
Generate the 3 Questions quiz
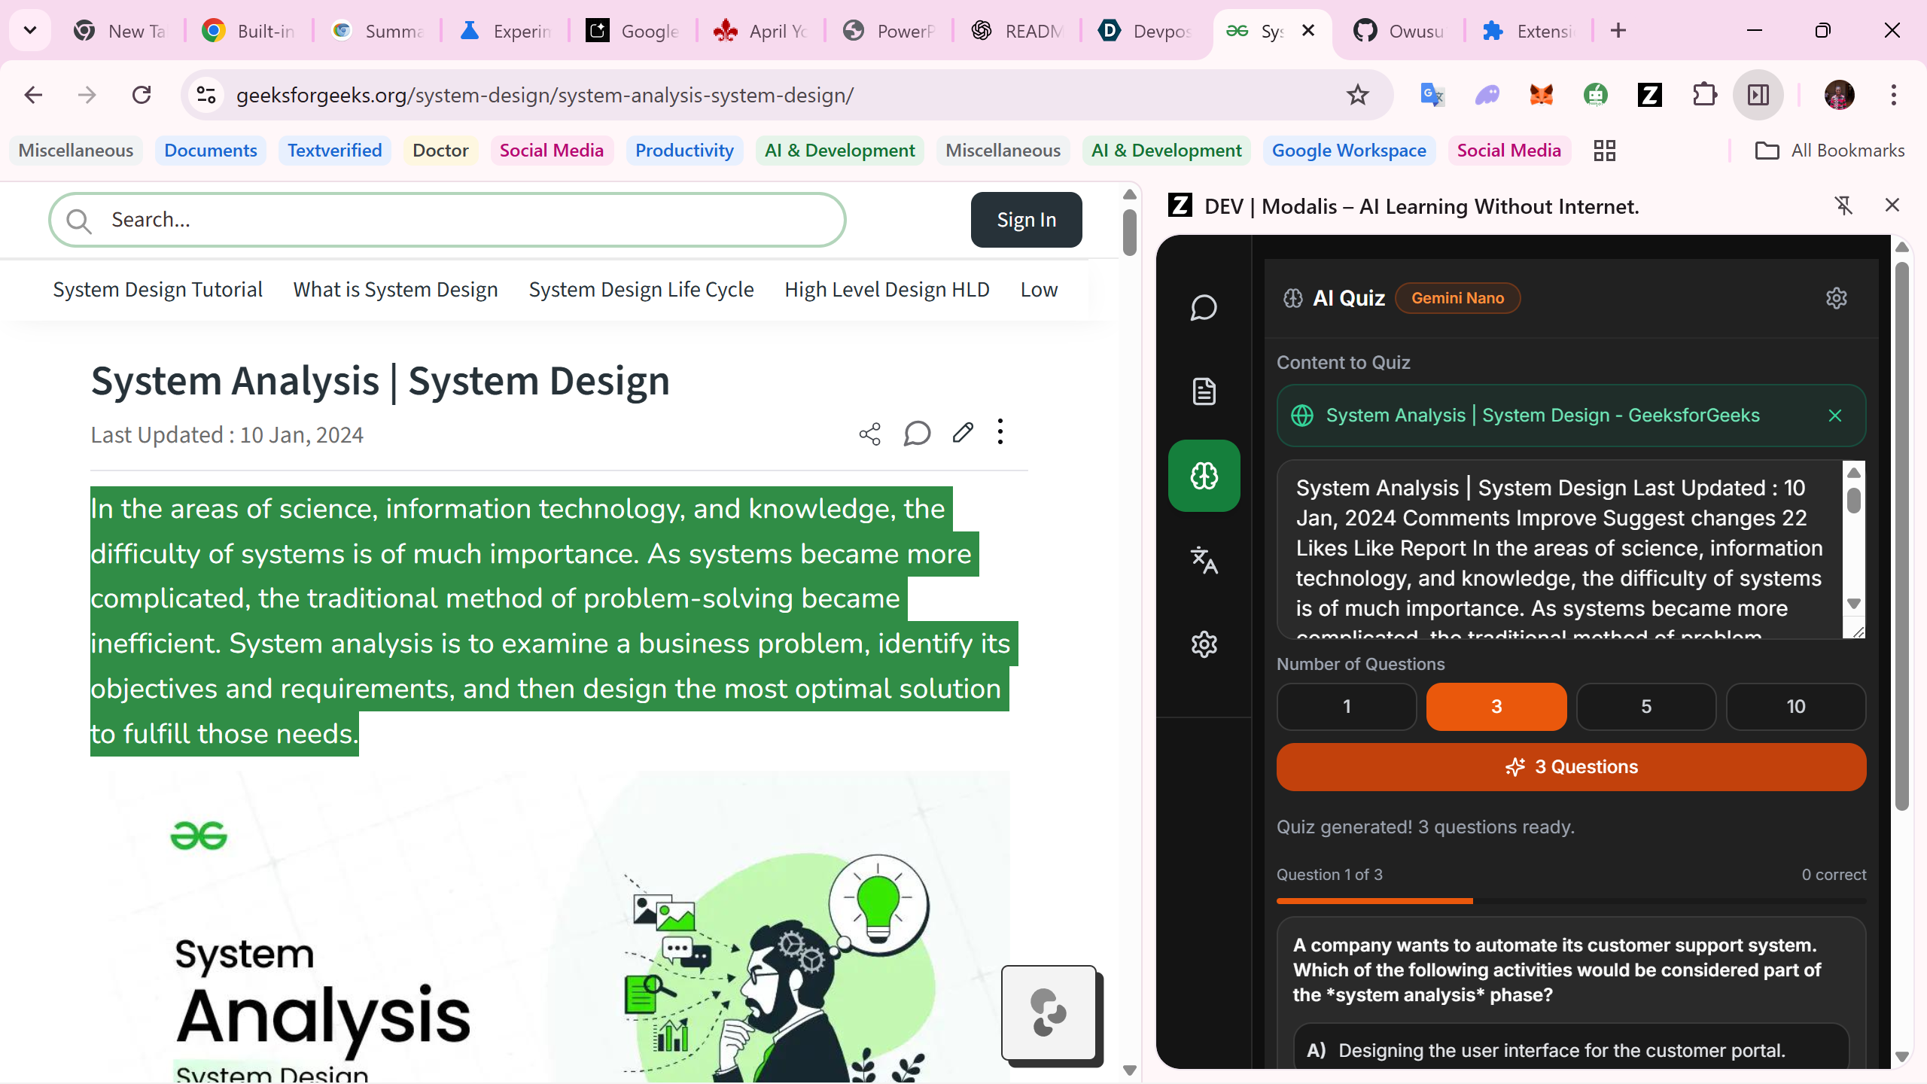pyautogui.click(x=1571, y=767)
